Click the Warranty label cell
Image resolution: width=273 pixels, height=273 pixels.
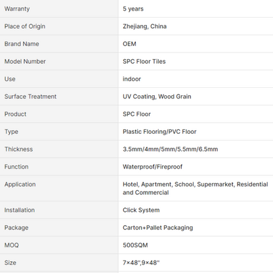point(59,9)
